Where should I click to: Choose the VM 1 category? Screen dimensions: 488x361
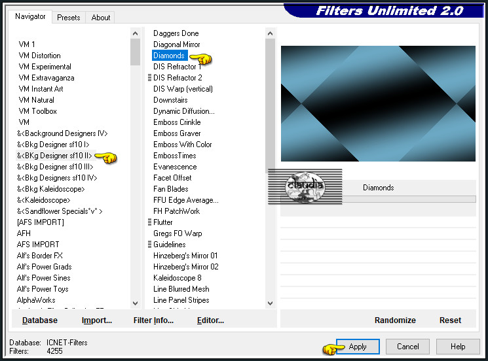pos(27,44)
